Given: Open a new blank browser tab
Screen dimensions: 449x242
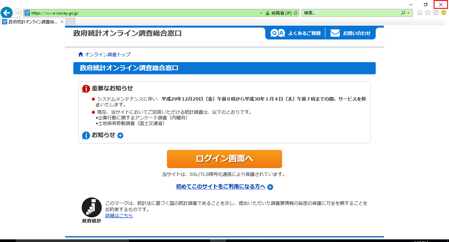Looking at the screenshot, I should point(71,22).
